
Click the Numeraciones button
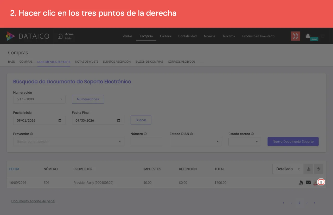point(88,99)
